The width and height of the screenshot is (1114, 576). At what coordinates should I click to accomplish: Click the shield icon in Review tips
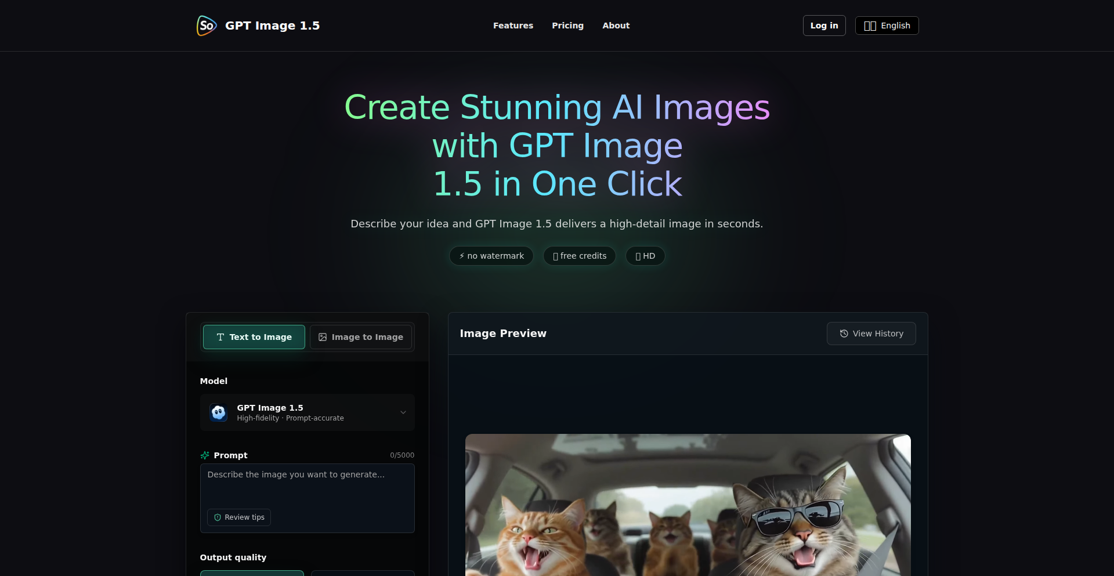click(218, 517)
